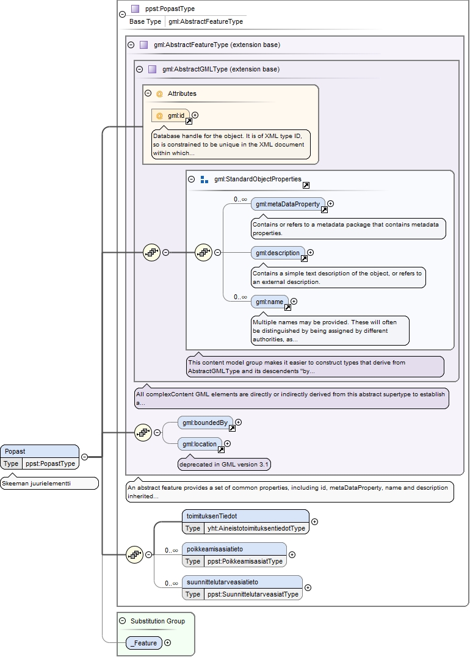
Task: Open ppst:PoikkeamisasiatType type link
Action: 245,561
